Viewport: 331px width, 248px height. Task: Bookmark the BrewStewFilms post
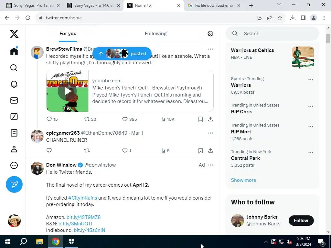200,119
